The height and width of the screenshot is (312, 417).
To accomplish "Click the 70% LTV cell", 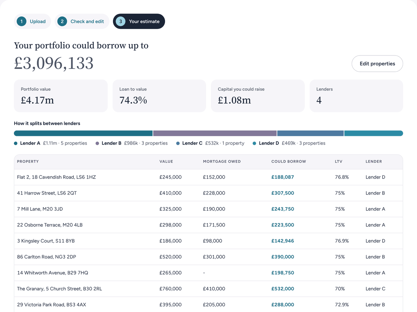I will pyautogui.click(x=340, y=289).
